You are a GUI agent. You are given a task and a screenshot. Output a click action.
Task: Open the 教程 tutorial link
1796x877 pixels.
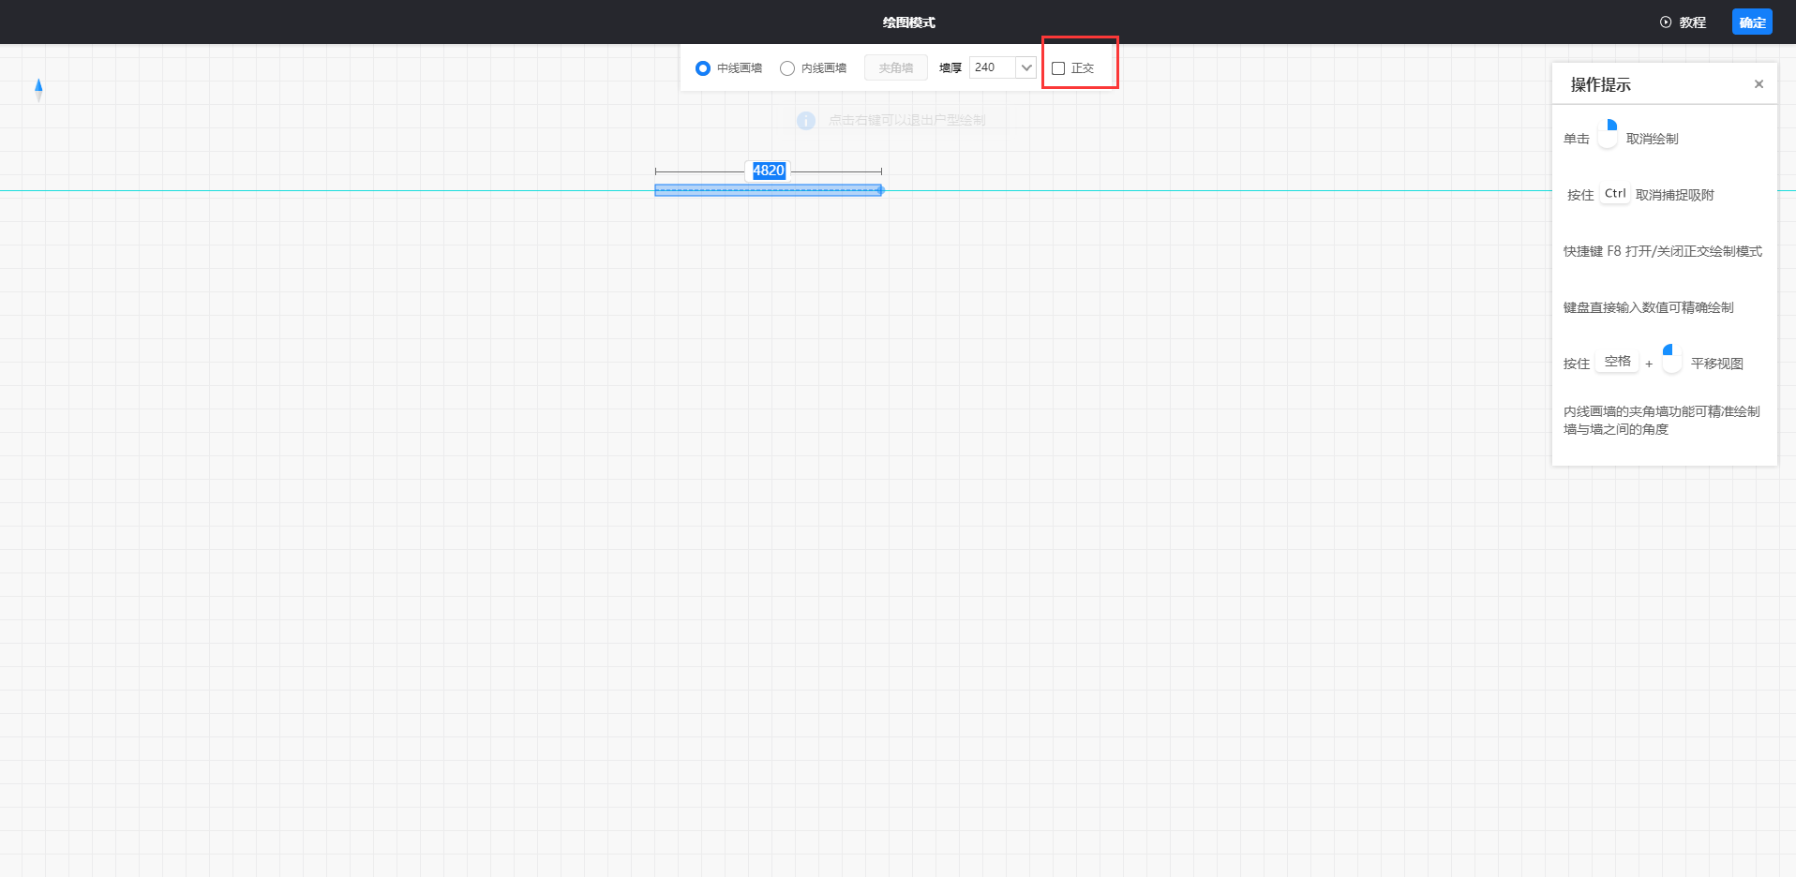[1692, 22]
